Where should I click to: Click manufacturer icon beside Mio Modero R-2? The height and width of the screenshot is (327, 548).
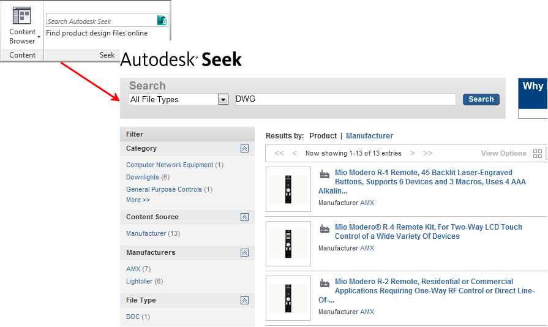click(325, 283)
